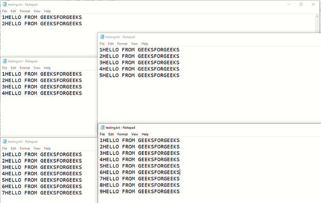
Task: Click "6HELLO FROM GEEKSFORGEEKS" in the seven-line window
Action: click(42, 186)
